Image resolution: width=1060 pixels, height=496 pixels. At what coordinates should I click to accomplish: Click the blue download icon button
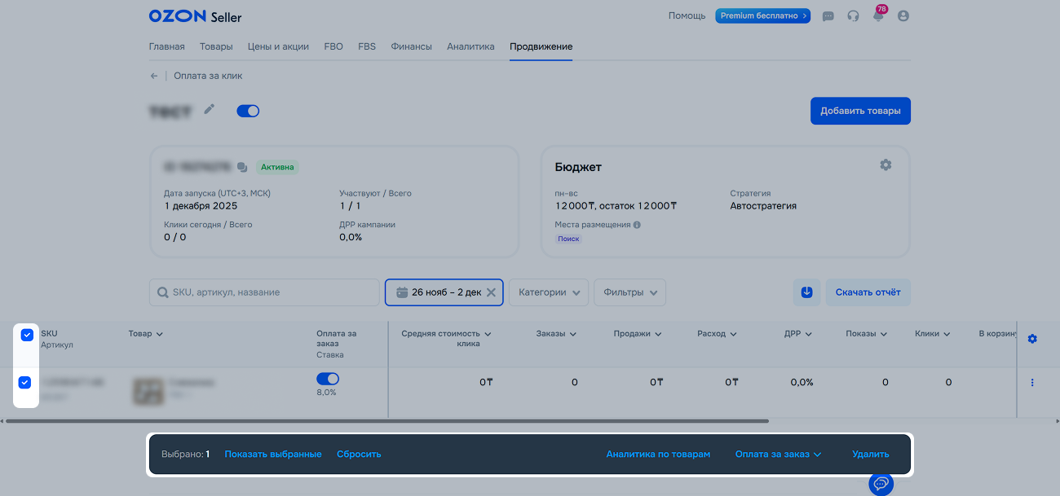pyautogui.click(x=806, y=292)
